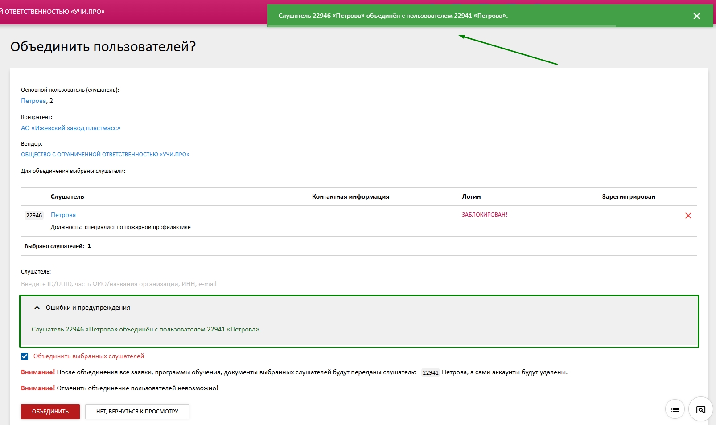Open АО «Ижевский завод пластмасс» link

70,128
